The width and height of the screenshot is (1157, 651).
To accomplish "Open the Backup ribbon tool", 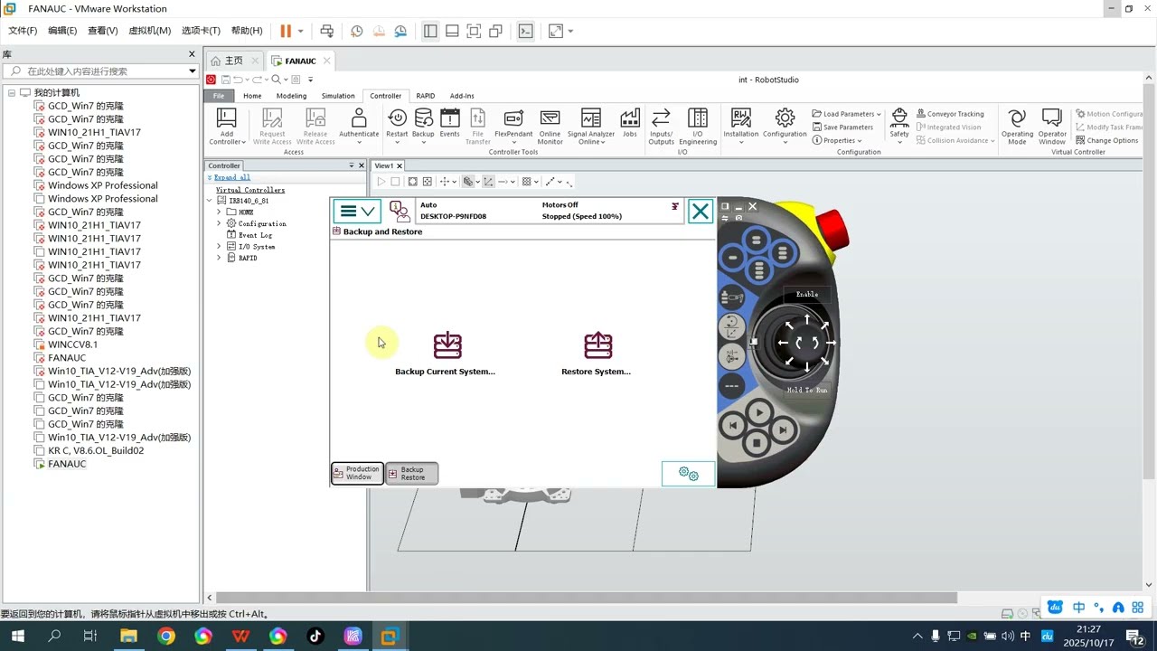I will pyautogui.click(x=423, y=124).
